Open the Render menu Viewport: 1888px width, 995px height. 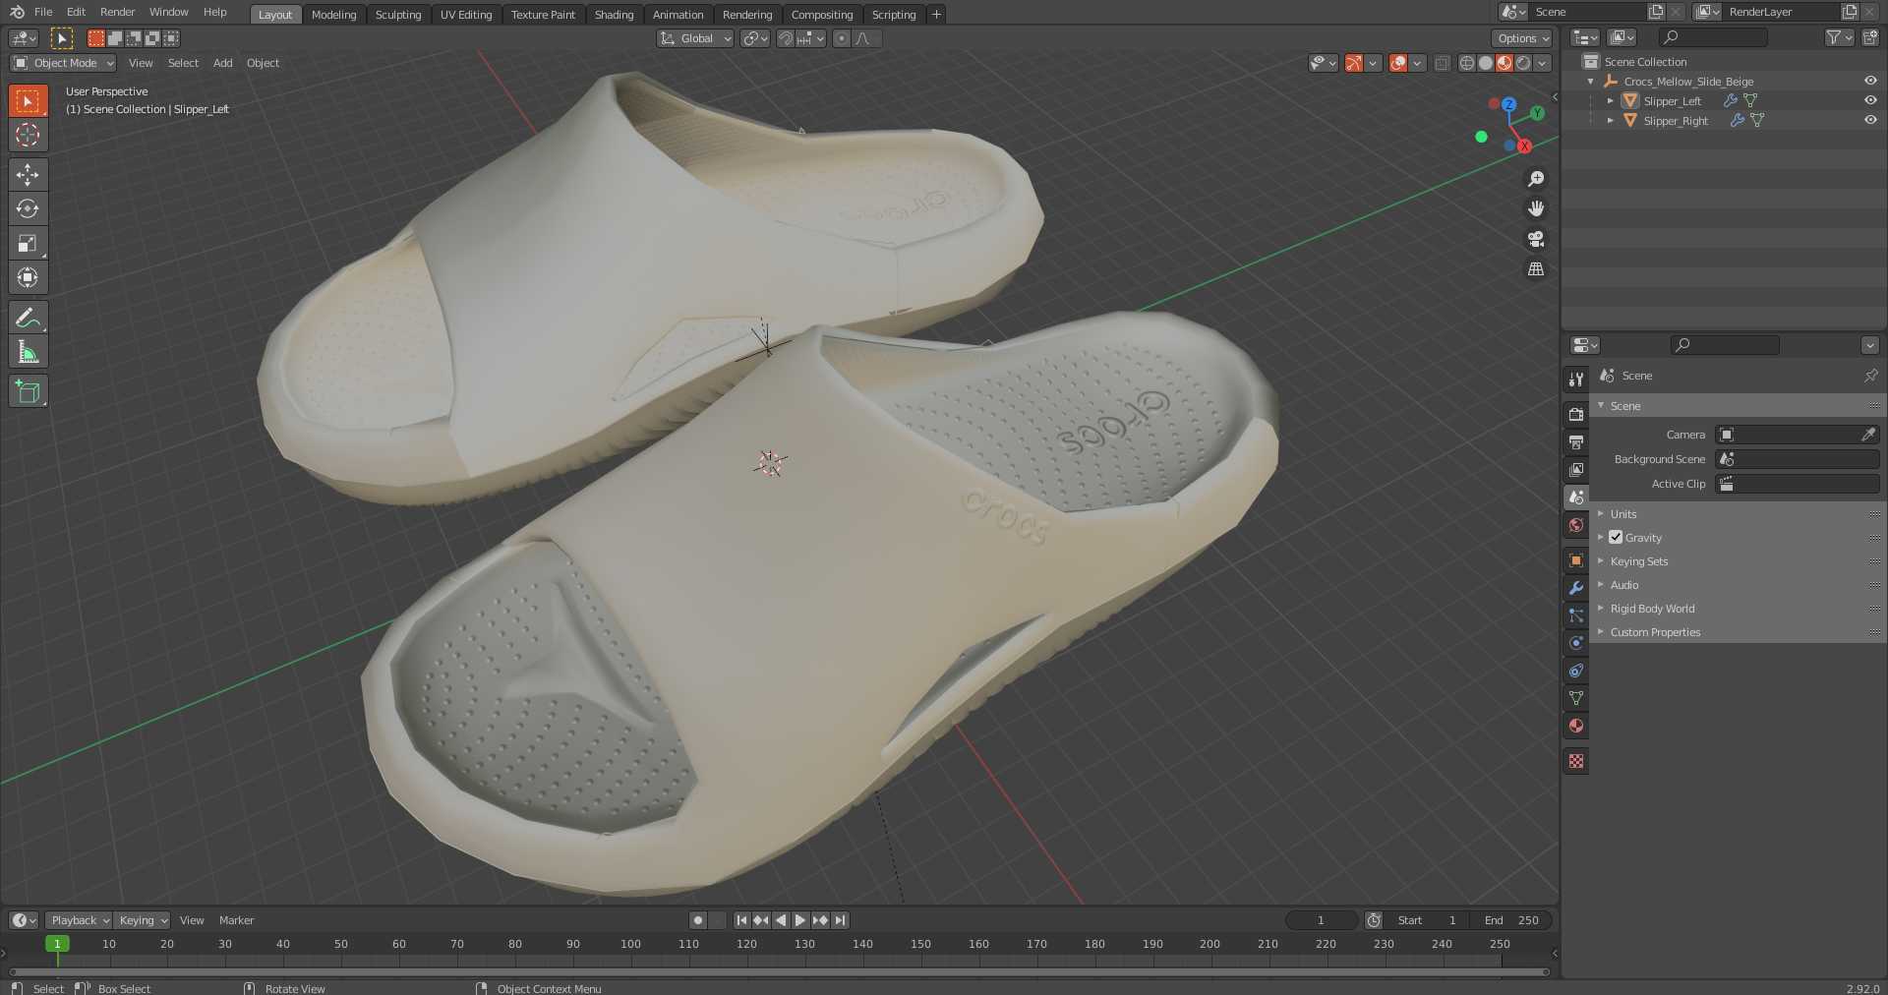coord(117,12)
